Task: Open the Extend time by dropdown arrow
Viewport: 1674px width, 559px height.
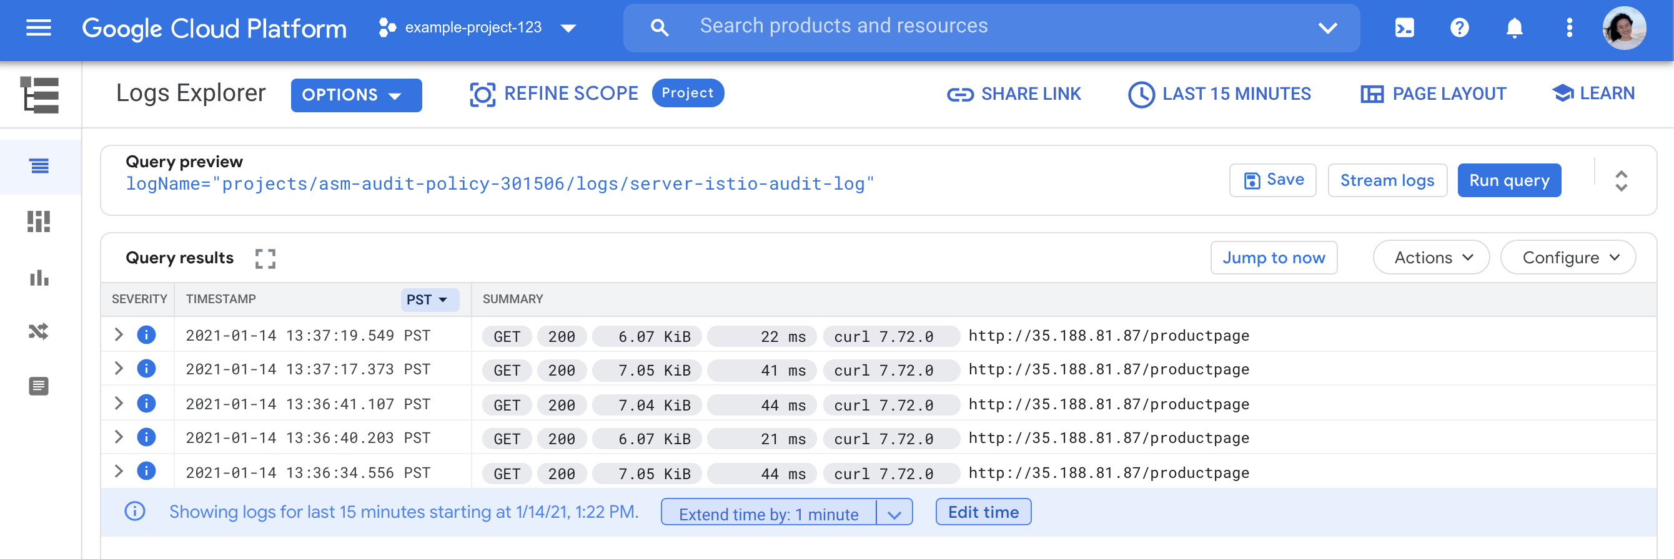Action: pos(894,513)
